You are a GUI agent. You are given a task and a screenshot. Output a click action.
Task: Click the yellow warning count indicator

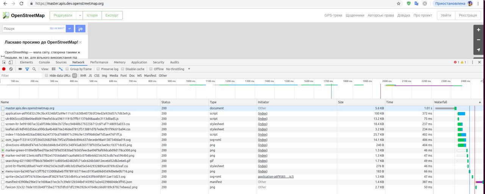463,62
